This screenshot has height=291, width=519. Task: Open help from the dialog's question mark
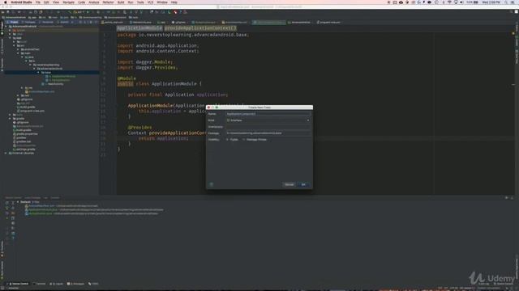[x=211, y=184]
